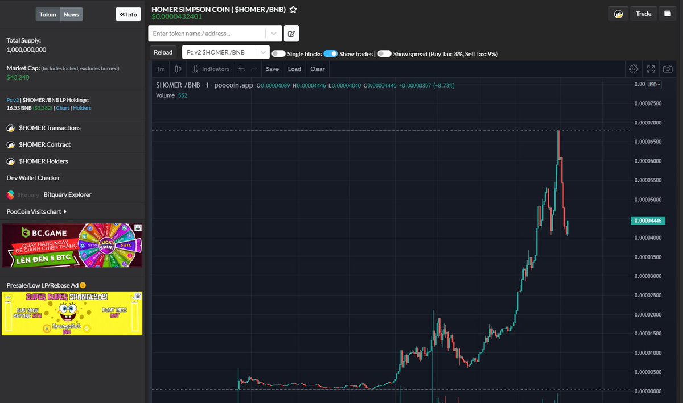Expand the token search dropdown arrow
Viewport: 683px width, 403px height.
pyautogui.click(x=274, y=34)
